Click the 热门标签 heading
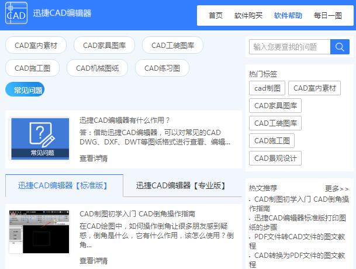Screen dimensions: 356x269 point(263,74)
